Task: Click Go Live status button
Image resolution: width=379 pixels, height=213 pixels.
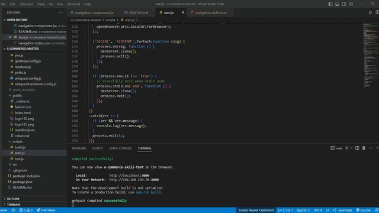Action: (x=363, y=210)
